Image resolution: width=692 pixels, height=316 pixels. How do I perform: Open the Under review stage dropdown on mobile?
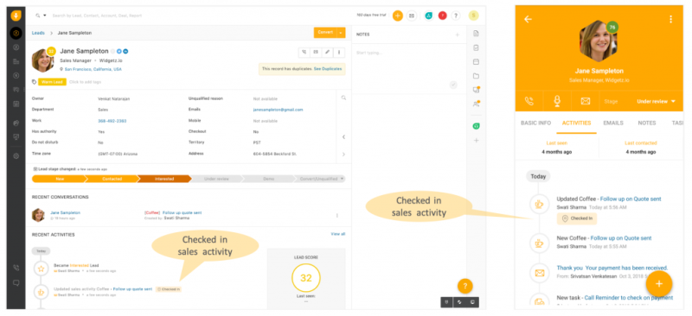(656, 101)
